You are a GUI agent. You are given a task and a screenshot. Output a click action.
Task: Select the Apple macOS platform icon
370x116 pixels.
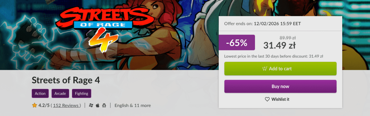(x=98, y=105)
